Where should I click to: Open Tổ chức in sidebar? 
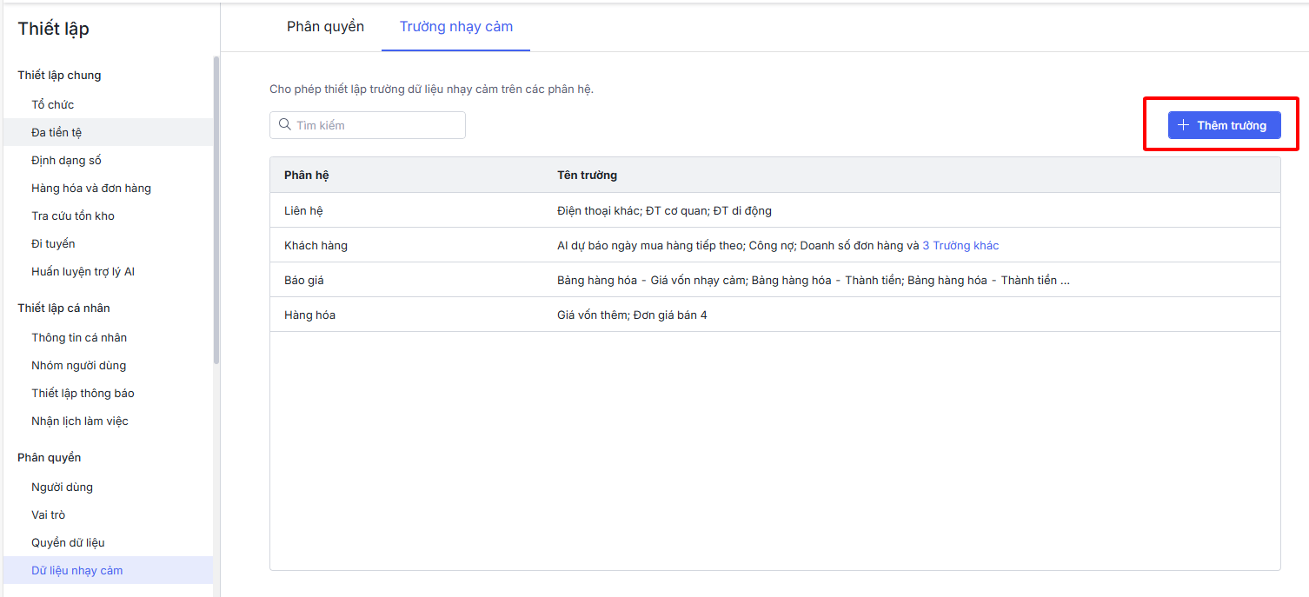point(53,105)
